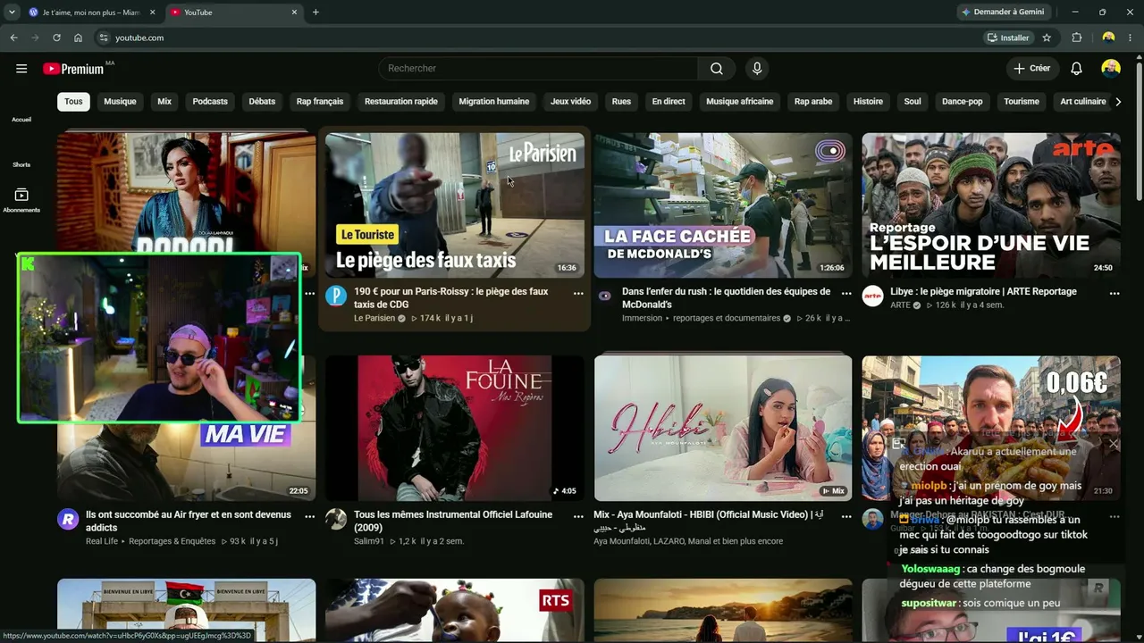The height and width of the screenshot is (643, 1144).
Task: Open more options for '190 € pour un Paris-Roissy' video
Action: [x=578, y=293]
